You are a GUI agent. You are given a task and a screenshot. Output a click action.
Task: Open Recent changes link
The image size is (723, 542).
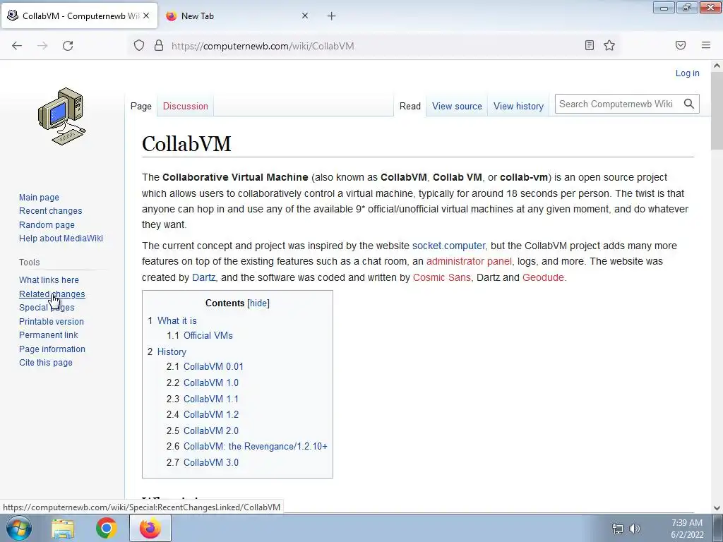point(51,210)
